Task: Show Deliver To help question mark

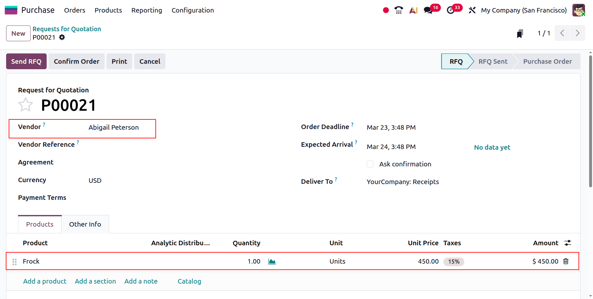Action: click(x=336, y=179)
